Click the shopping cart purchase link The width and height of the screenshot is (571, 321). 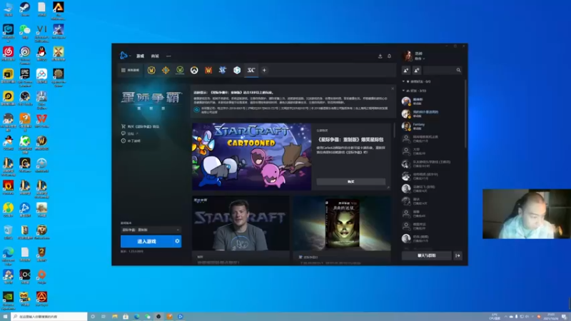[141, 126]
